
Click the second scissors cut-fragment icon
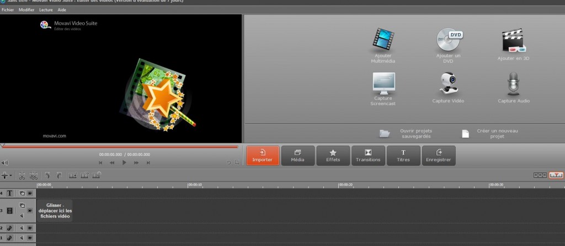pos(34,176)
